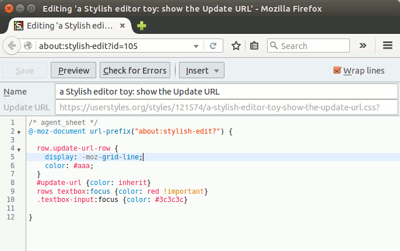
Task: Click '.textbox-input' selector on line 10
Action: [65, 200]
